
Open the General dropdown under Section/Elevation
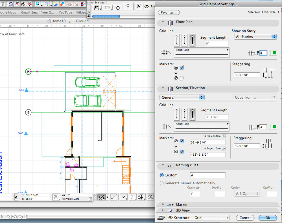click(x=182, y=97)
